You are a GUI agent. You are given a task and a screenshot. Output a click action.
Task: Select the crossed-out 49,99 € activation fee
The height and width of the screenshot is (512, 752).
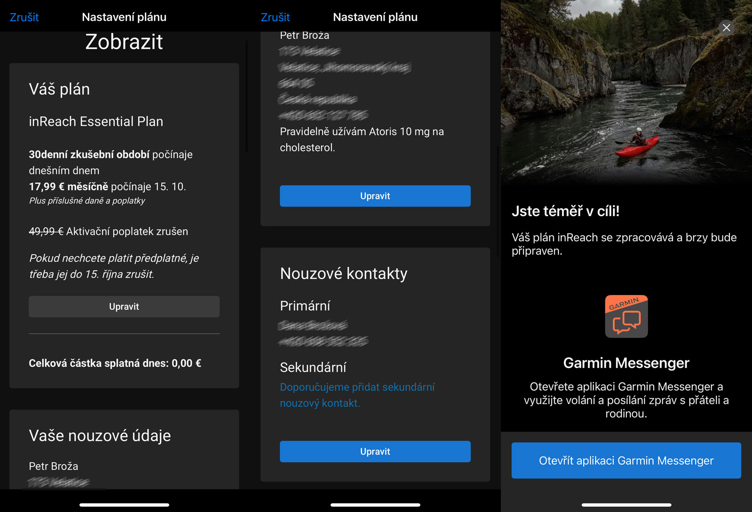tap(46, 232)
